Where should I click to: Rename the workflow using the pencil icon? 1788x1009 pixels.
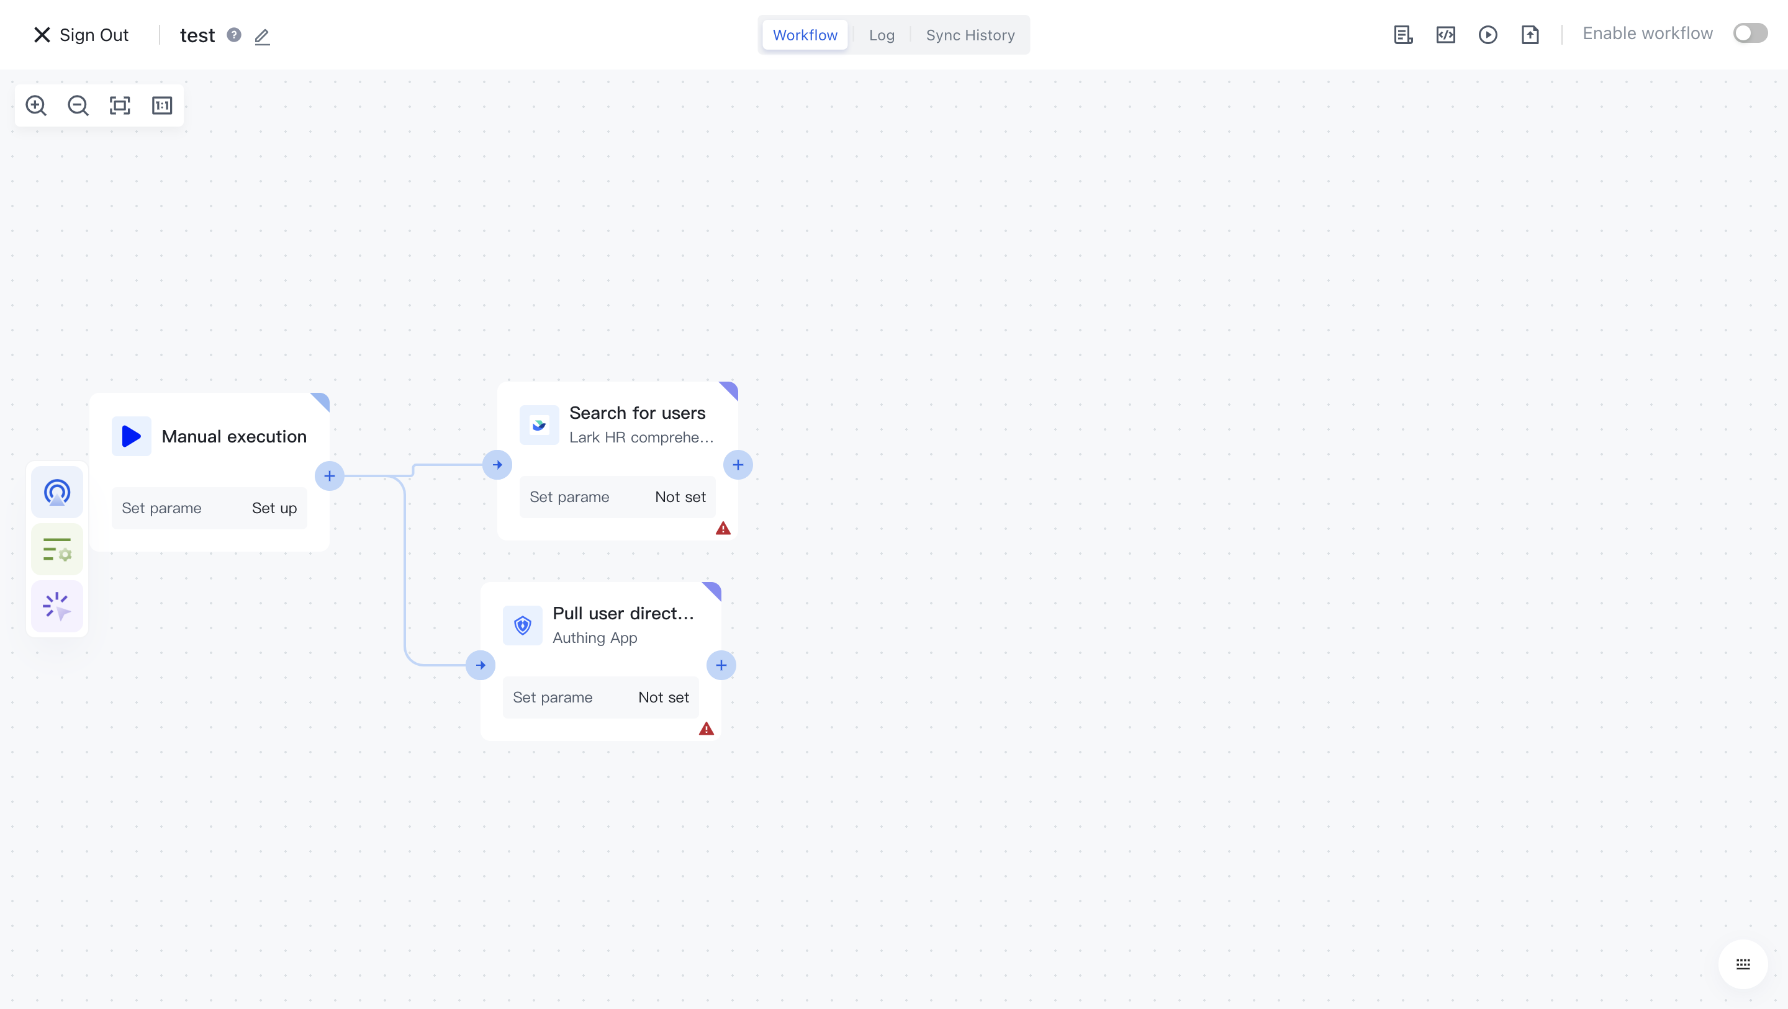(x=261, y=36)
